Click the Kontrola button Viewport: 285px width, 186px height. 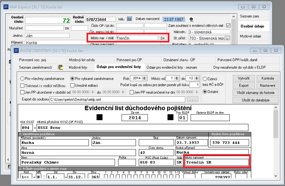268,78
